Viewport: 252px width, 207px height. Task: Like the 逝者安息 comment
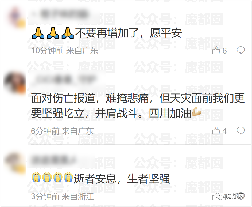(x=215, y=197)
